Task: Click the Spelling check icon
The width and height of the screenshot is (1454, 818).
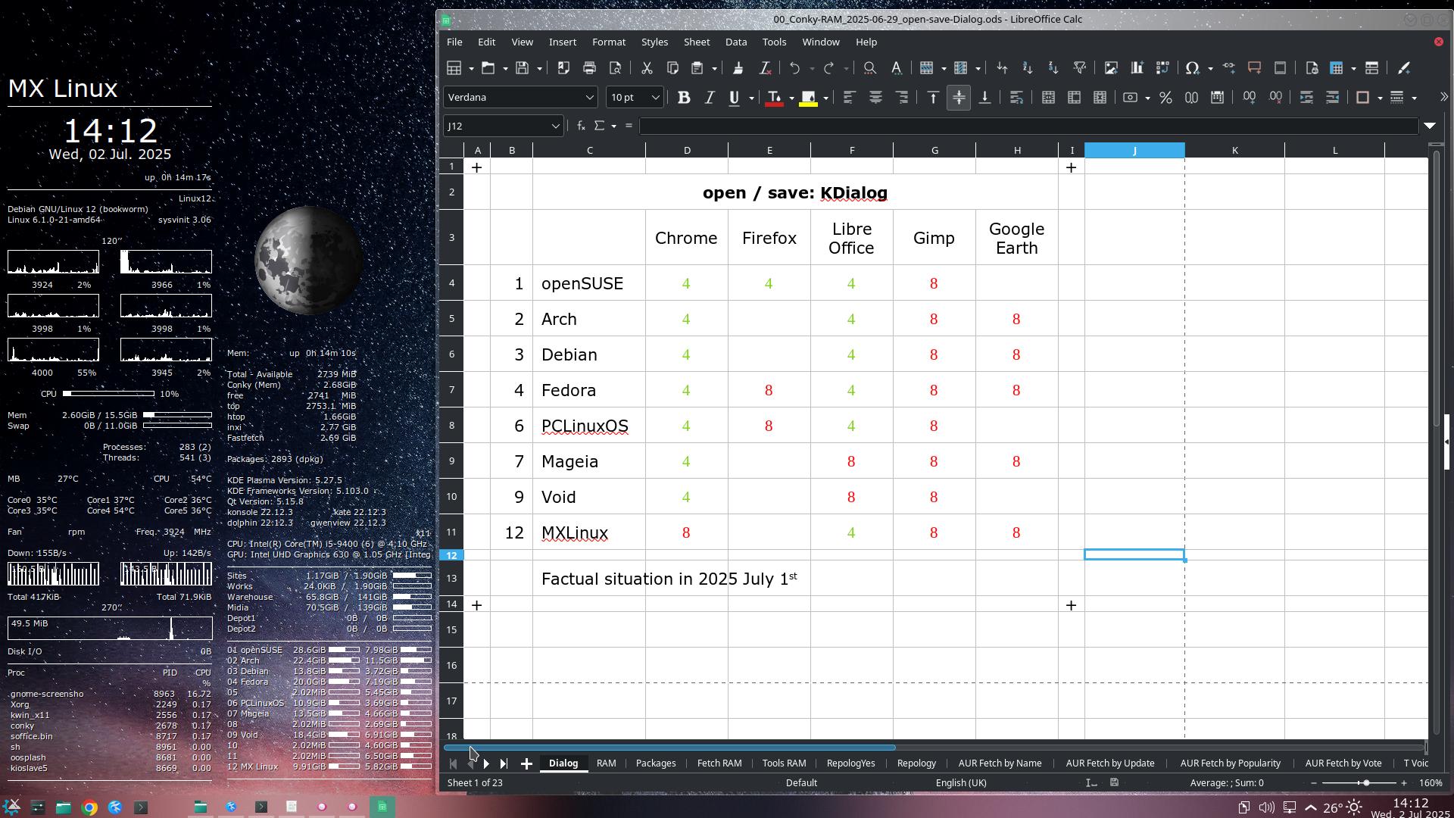Action: click(896, 68)
